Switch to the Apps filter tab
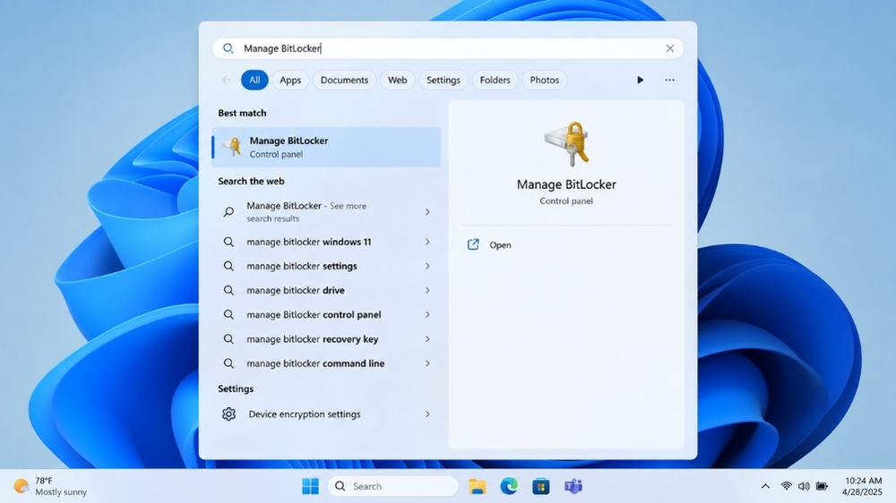Viewport: 896px width, 503px height. pos(290,80)
